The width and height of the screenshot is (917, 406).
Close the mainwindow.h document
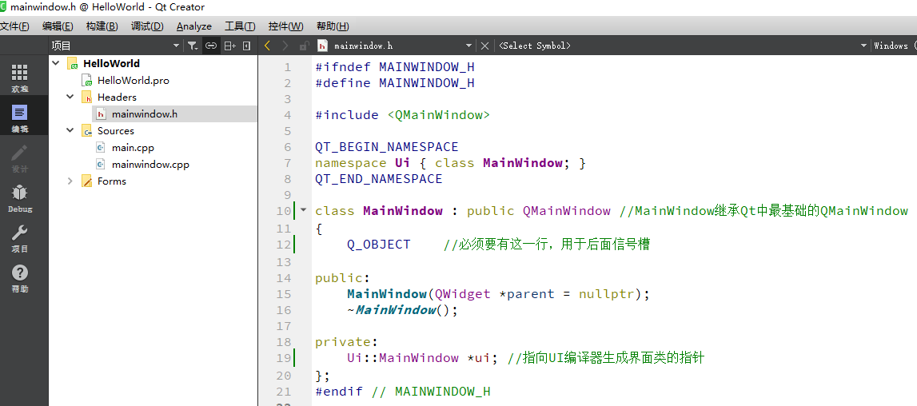point(484,46)
